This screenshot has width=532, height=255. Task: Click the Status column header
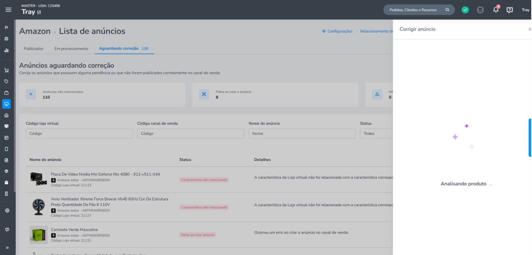(x=185, y=160)
